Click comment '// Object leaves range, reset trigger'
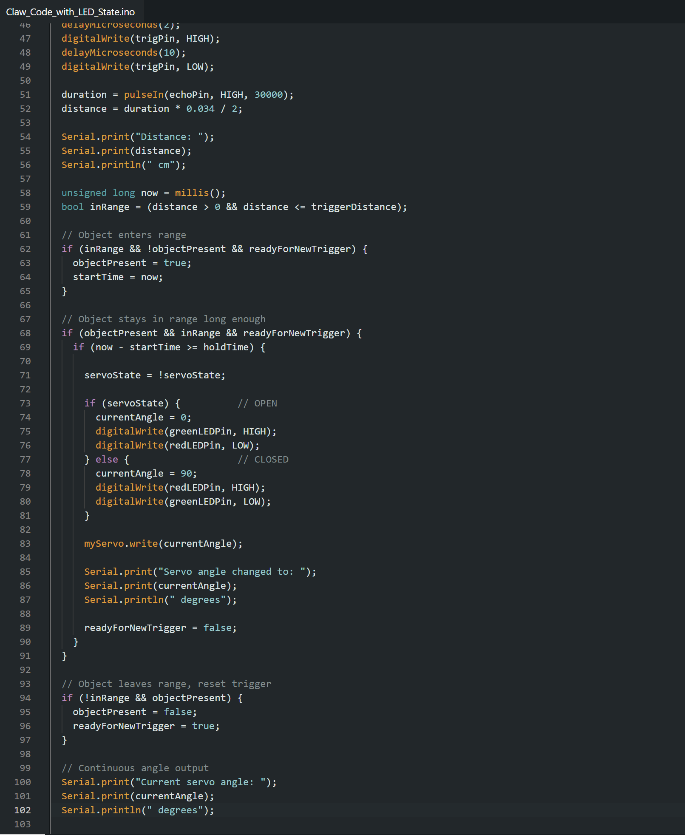685x835 pixels. click(x=166, y=684)
